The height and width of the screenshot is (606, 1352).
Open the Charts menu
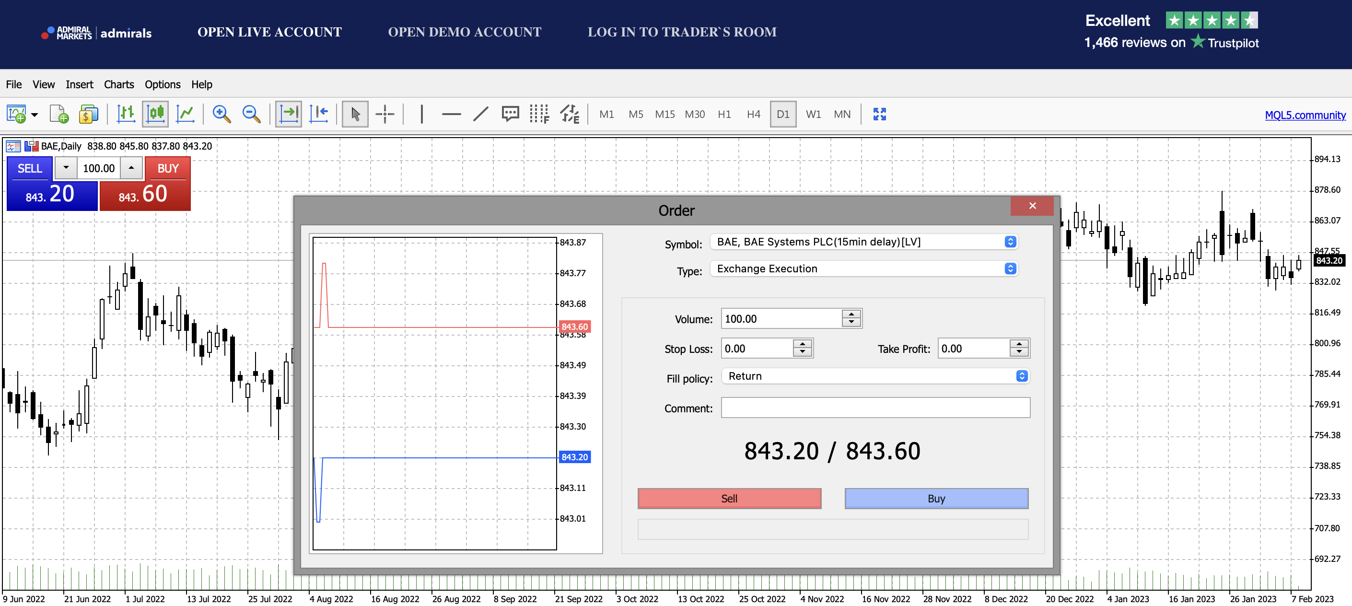click(118, 84)
